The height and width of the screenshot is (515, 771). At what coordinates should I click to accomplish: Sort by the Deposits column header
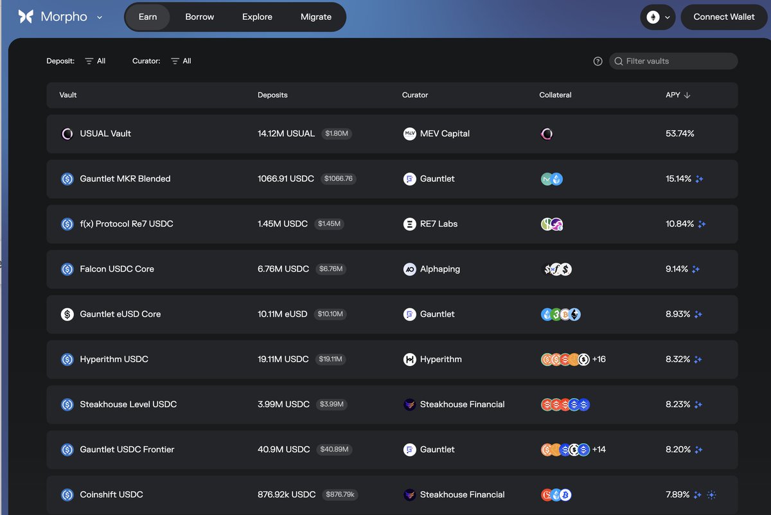(272, 95)
